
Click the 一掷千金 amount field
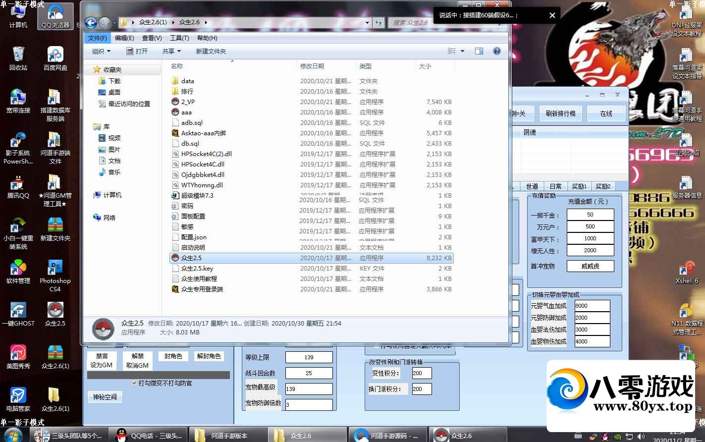coord(590,215)
